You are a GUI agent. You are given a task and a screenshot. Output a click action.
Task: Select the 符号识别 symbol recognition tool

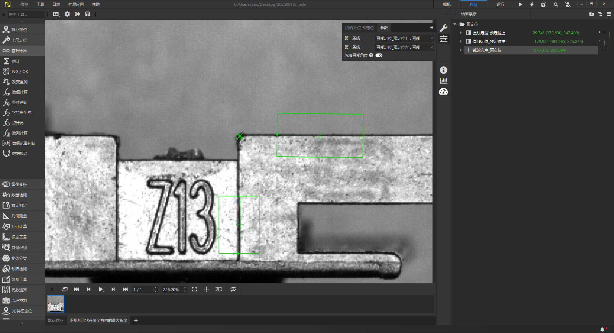(19, 248)
